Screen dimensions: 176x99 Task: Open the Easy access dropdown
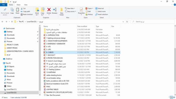pos(70,12)
